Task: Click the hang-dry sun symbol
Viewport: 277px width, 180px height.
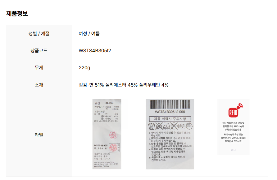Action: [x=189, y=126]
